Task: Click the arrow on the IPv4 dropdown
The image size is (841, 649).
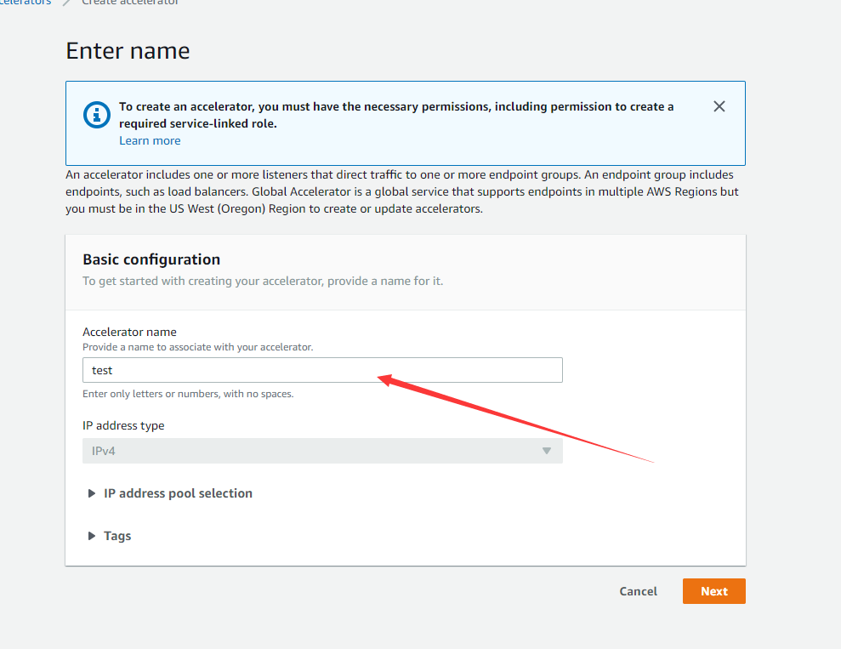Action: click(547, 451)
